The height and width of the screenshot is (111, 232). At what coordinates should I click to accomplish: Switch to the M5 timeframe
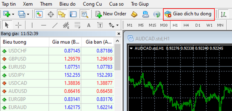141,26
